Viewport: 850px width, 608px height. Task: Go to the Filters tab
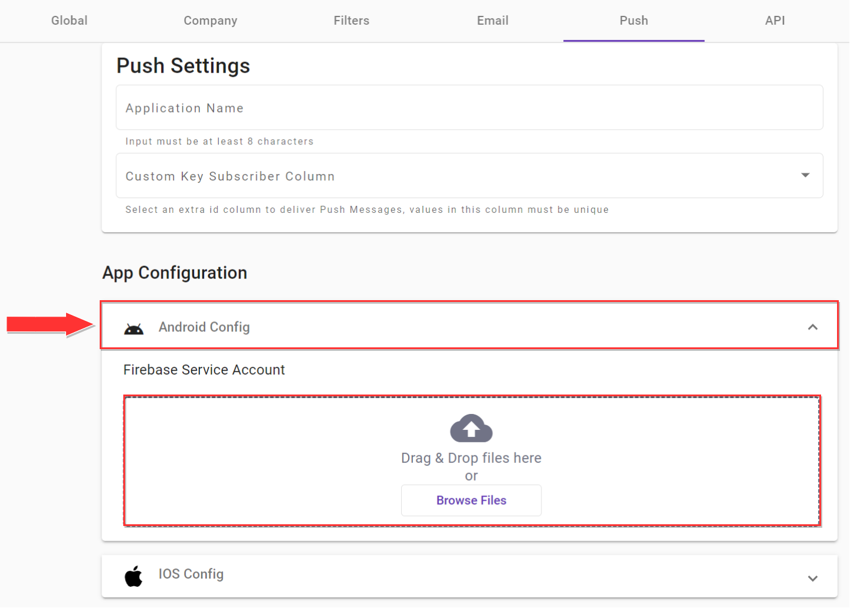pos(352,21)
